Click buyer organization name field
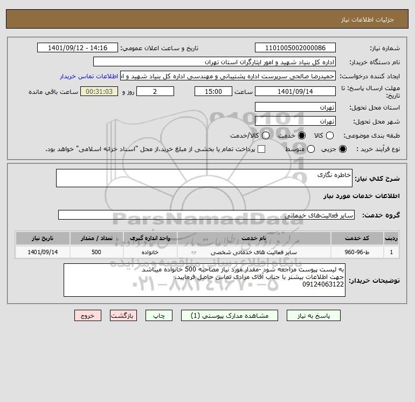Screen dimensions: 415x402 [215, 62]
